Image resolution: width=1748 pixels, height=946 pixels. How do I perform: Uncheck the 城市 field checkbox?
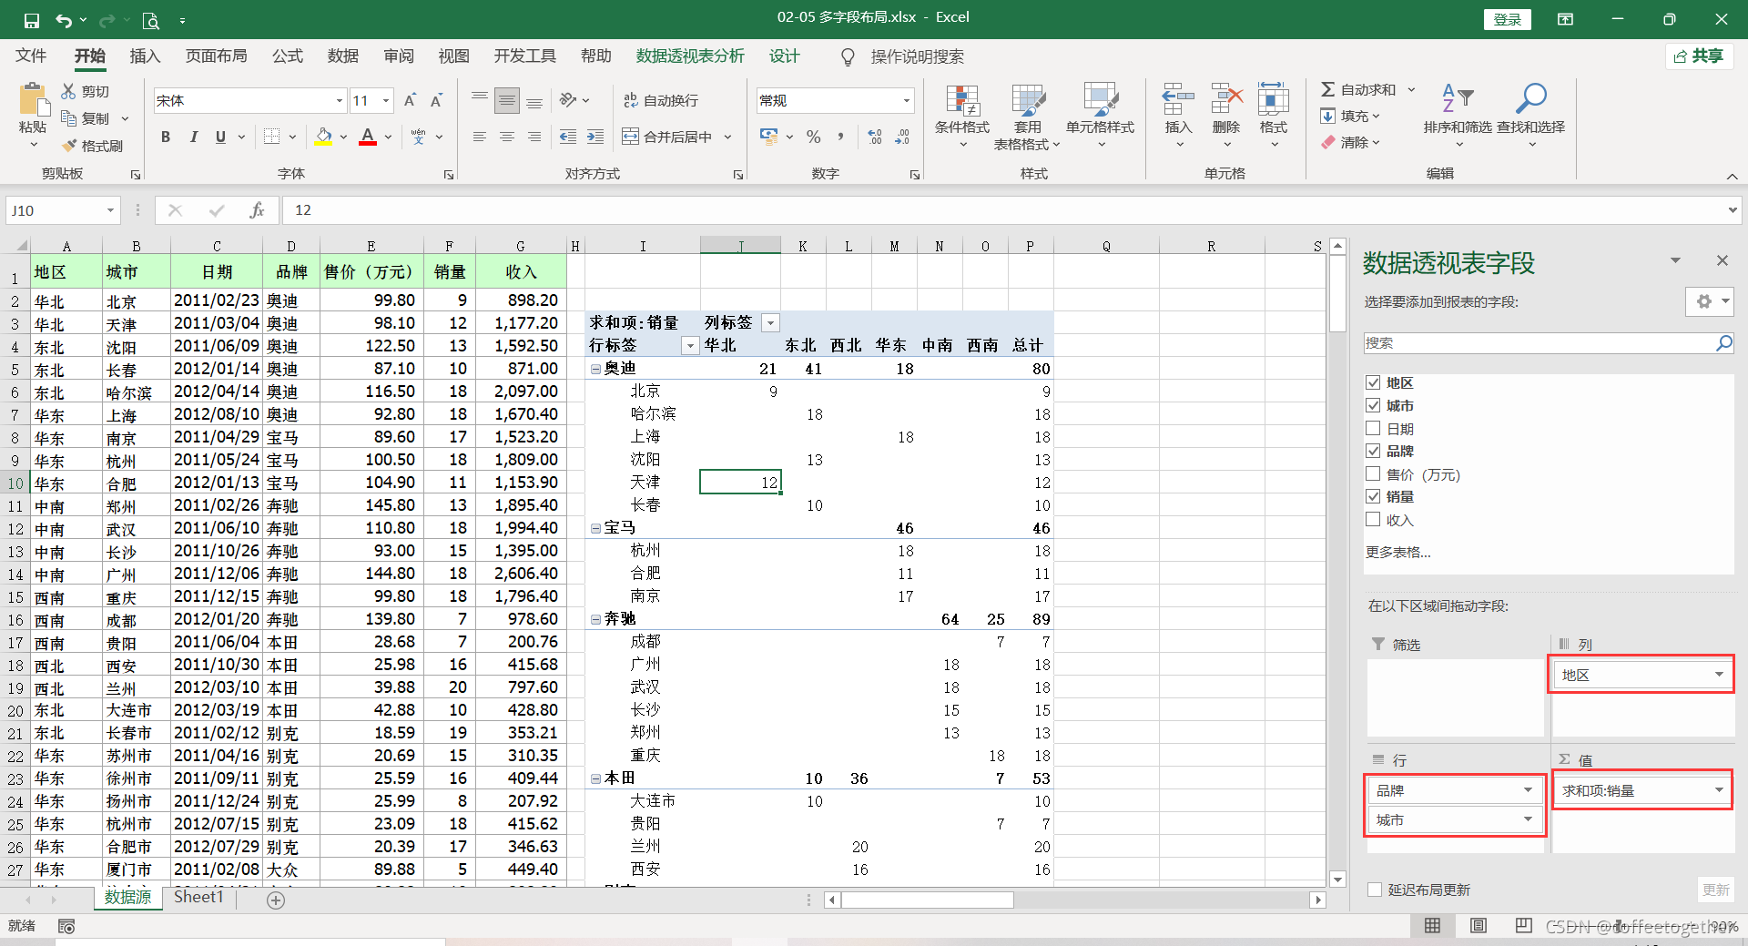click(1373, 405)
